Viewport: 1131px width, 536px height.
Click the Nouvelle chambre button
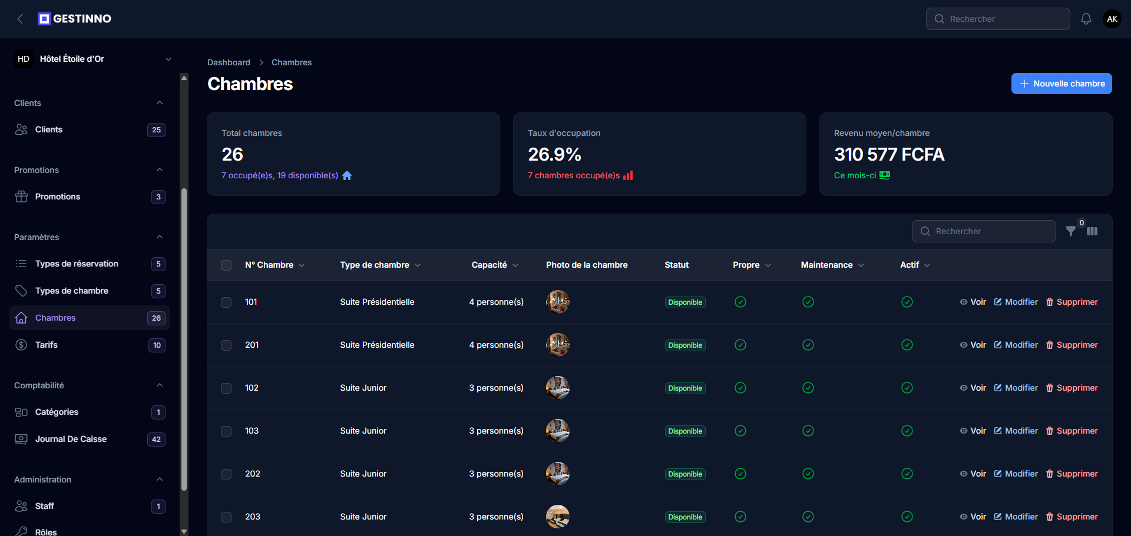[x=1061, y=84]
